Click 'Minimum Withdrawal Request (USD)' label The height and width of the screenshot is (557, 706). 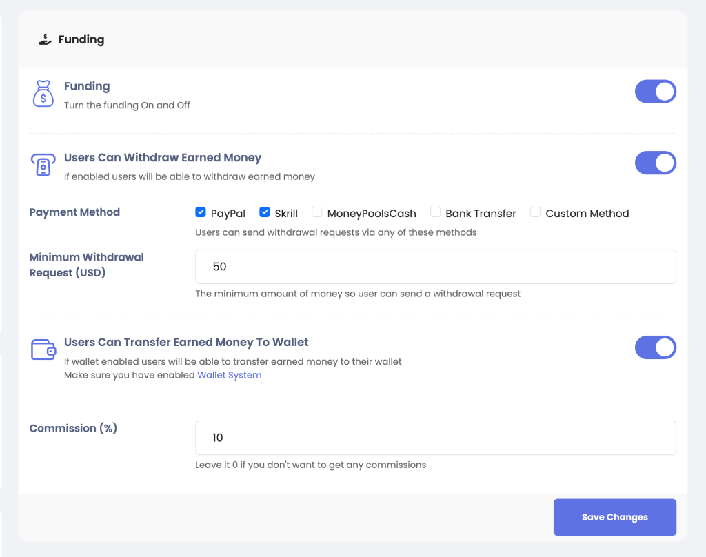[x=86, y=265]
